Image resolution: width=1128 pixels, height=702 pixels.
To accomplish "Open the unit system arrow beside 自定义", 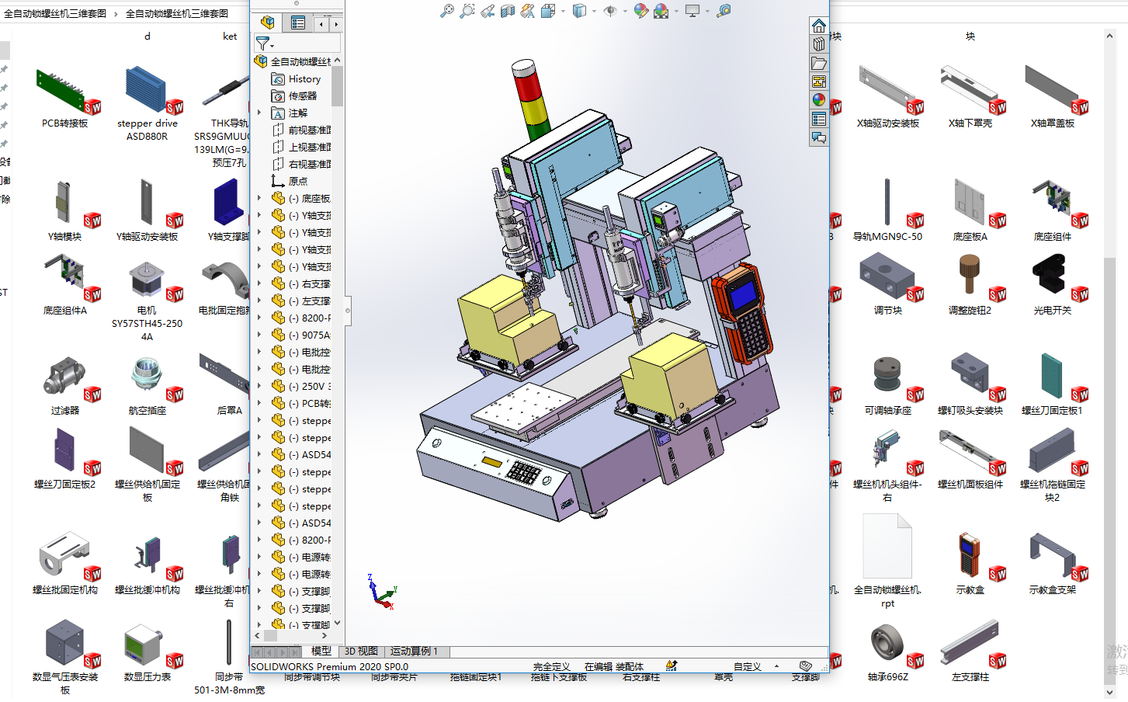I will point(776,667).
